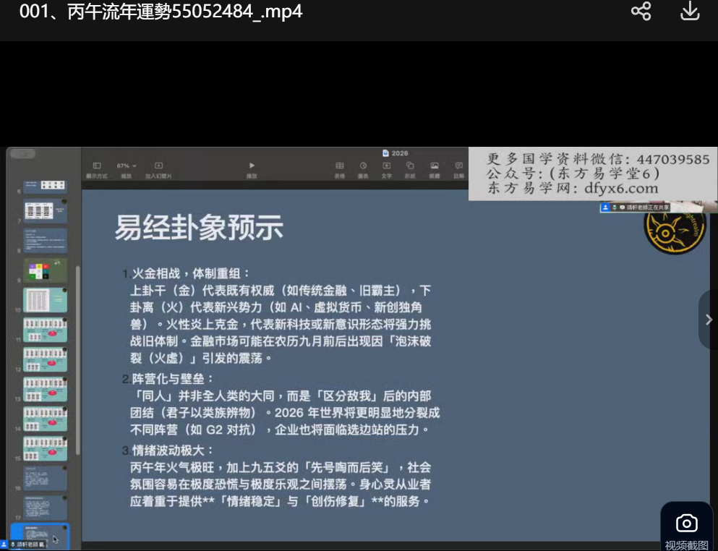Open the 67% zoom level dropdown
718x551 pixels.
point(127,166)
